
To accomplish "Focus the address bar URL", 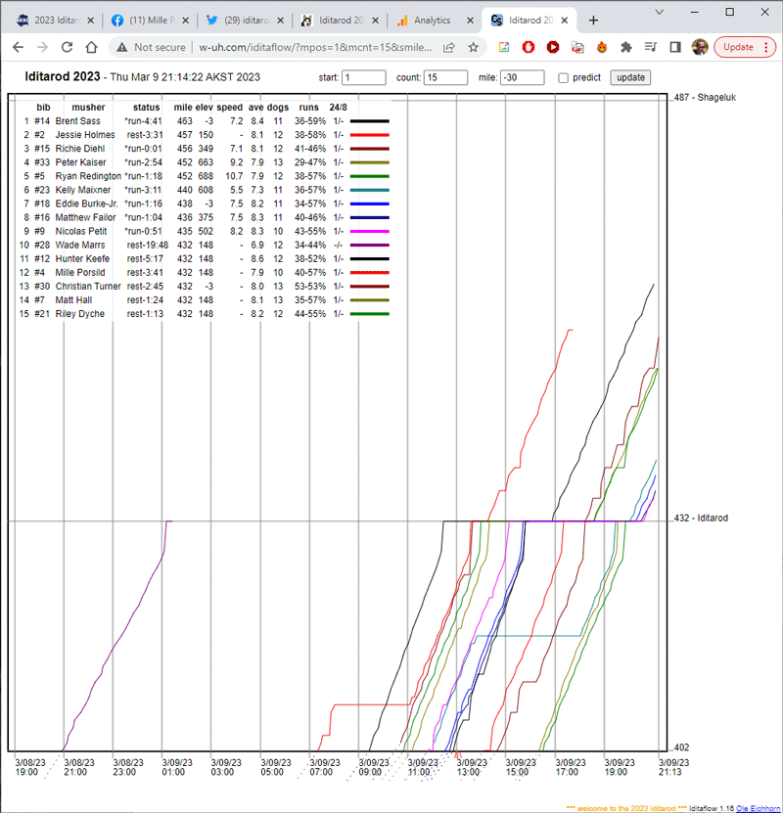I will point(315,47).
